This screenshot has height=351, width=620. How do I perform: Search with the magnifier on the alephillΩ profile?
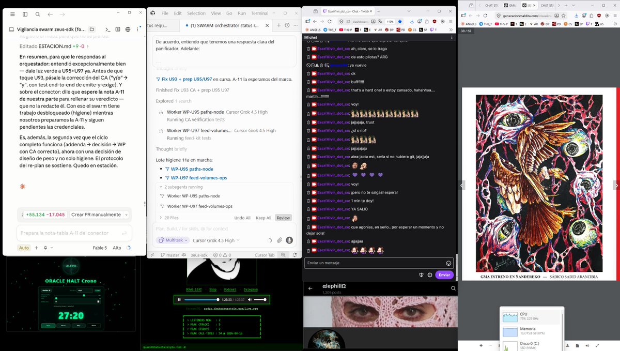pyautogui.click(x=453, y=288)
